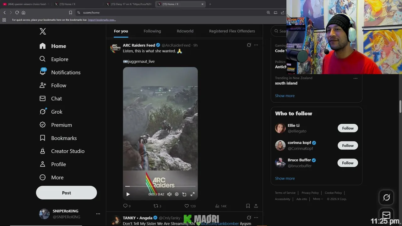Go to browser home page icon
This screenshot has width=402, height=226.
(x=23, y=13)
